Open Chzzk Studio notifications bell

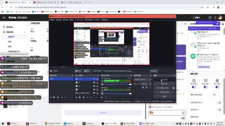coord(215,18)
